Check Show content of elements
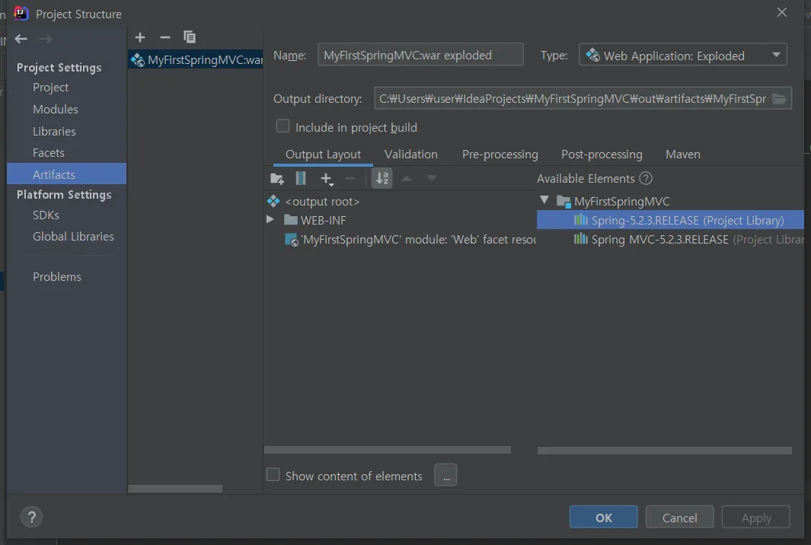 point(273,475)
